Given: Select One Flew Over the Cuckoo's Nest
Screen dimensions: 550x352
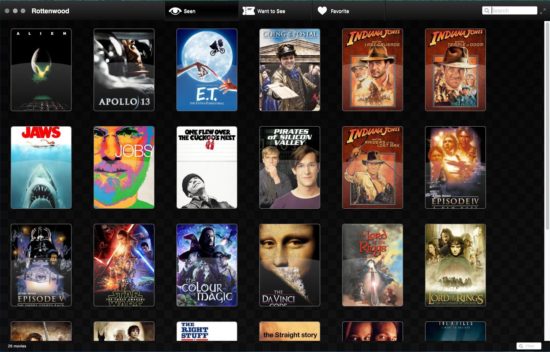Looking at the screenshot, I should click(207, 167).
